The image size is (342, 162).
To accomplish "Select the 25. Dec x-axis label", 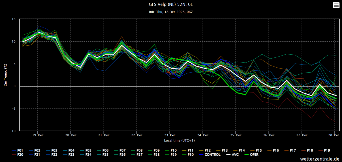I will tap(235, 135).
